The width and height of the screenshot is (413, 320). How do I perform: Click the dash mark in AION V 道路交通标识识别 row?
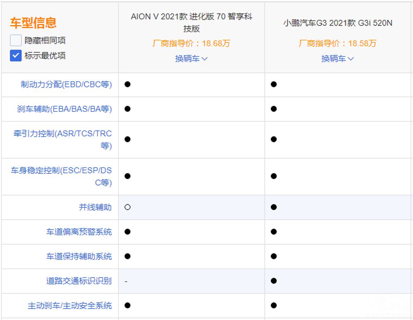(x=126, y=281)
